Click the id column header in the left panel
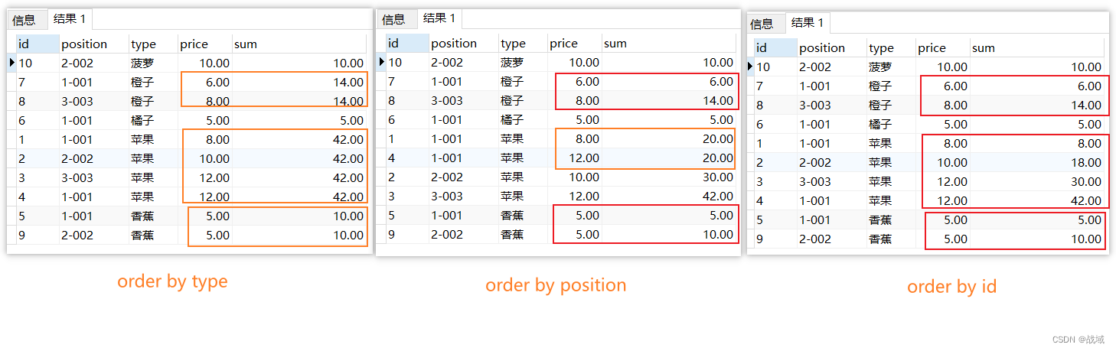The image size is (1116, 351). point(38,44)
